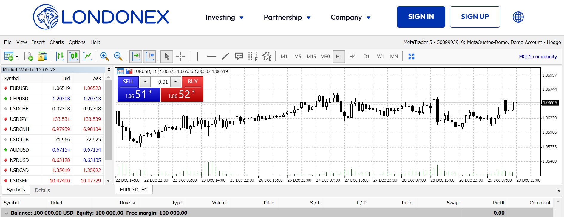Toggle chart shift from right border

[150, 56]
